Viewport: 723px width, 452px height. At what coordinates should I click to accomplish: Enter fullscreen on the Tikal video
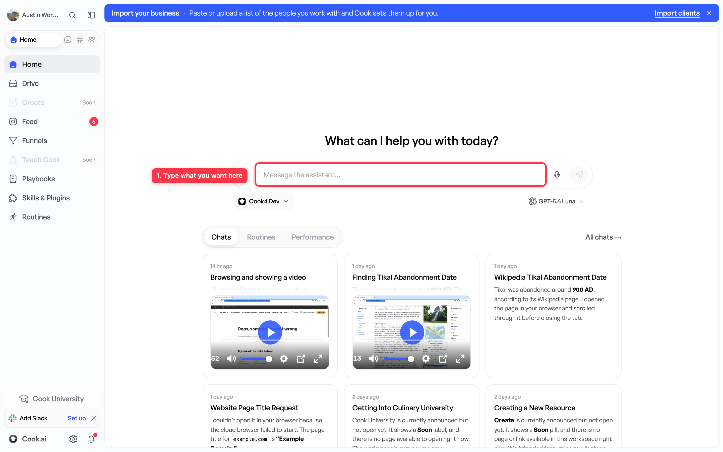460,358
